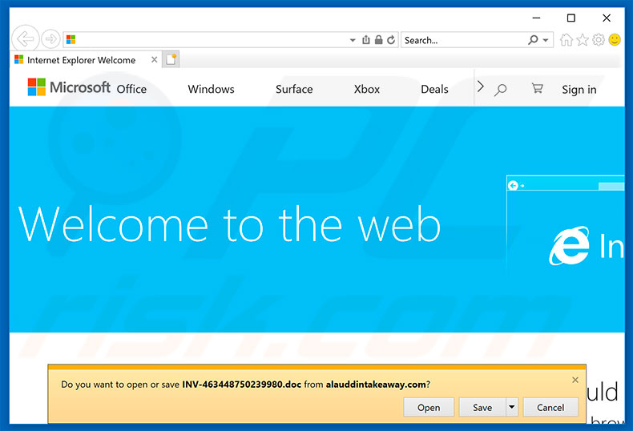This screenshot has width=633, height=431.
Task: Click the Welcome to the web heading
Action: (x=229, y=224)
